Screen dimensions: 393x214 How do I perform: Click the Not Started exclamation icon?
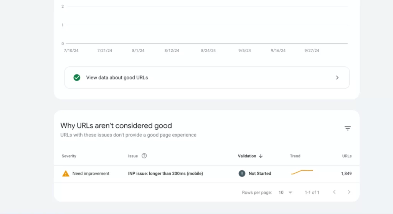click(242, 174)
